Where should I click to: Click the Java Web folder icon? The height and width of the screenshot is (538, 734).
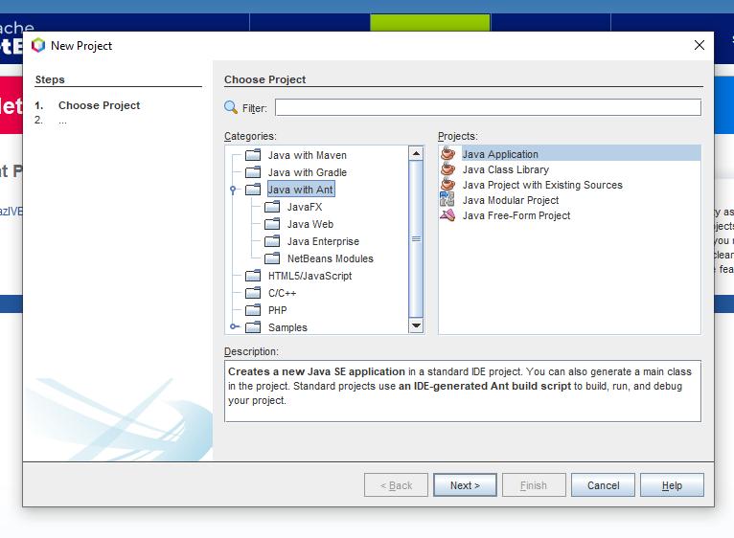click(272, 224)
